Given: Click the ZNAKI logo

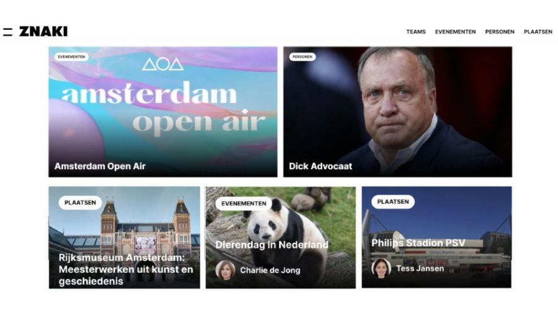Looking at the screenshot, I should (43, 31).
